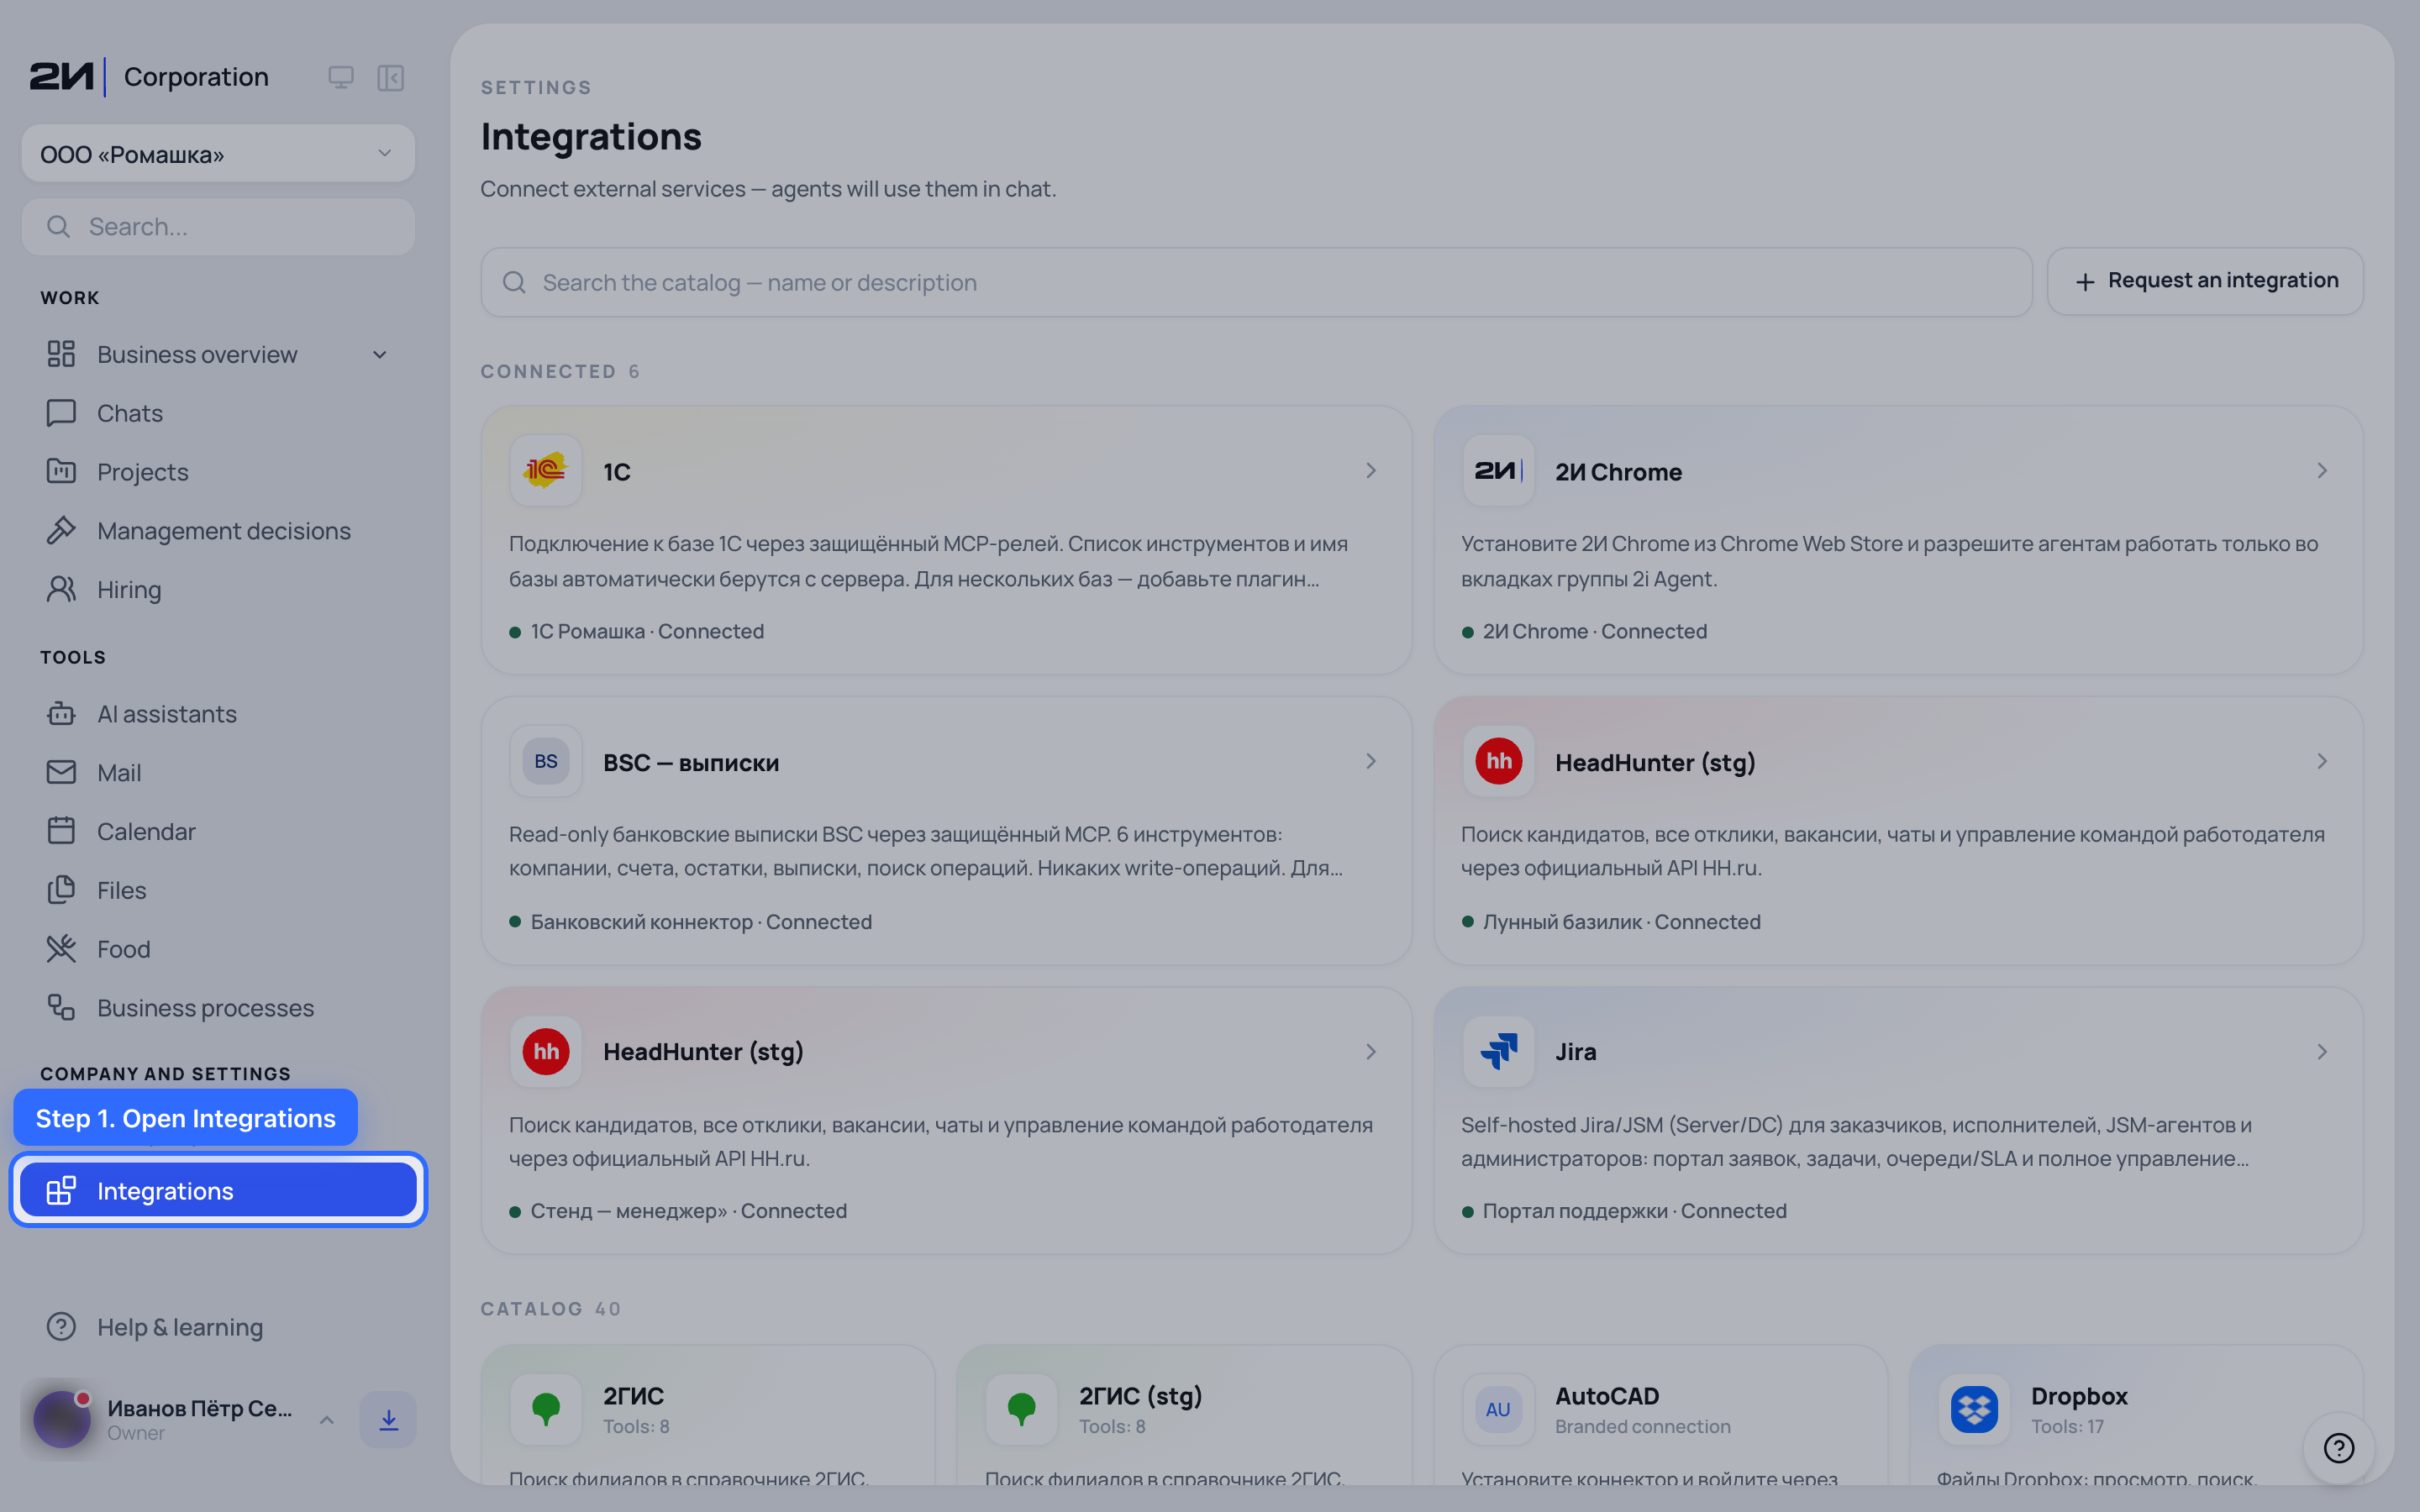
Task: Click the Files icon in the sidebar
Action: (61, 890)
